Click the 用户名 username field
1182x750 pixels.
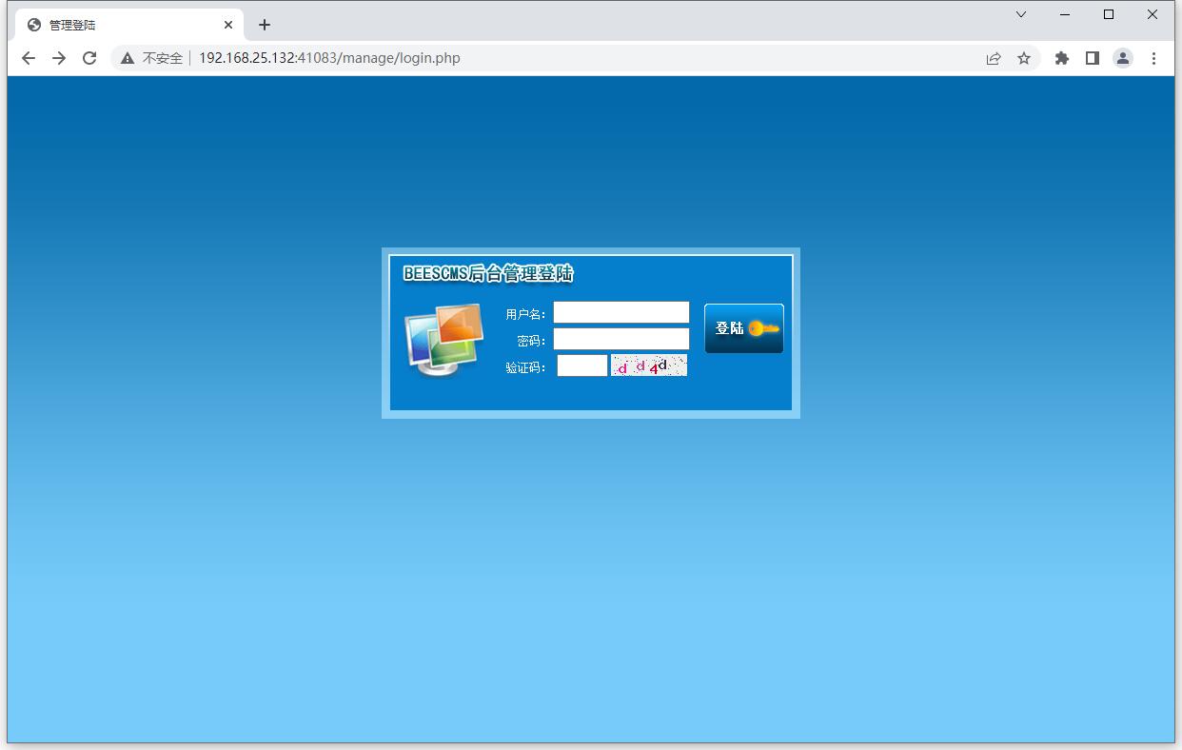(x=621, y=312)
